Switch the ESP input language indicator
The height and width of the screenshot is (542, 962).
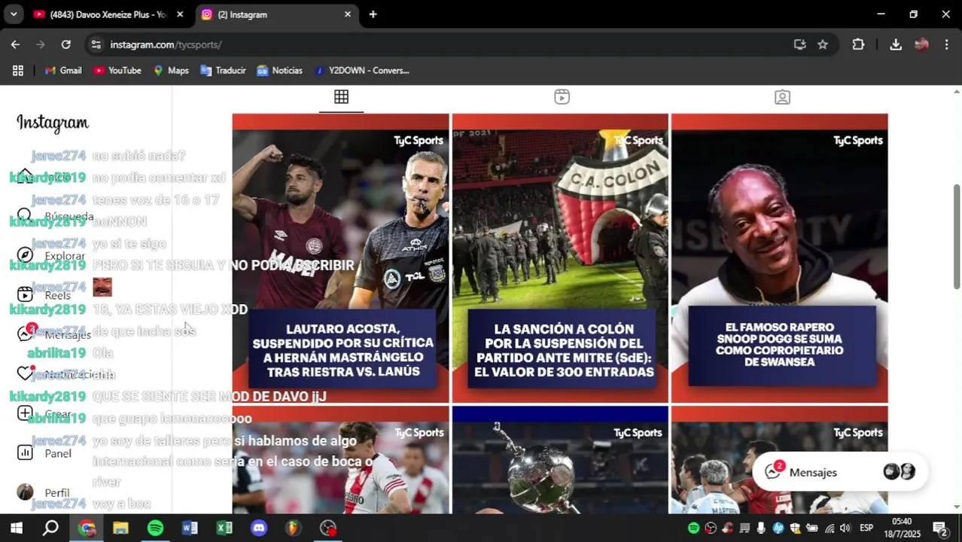[866, 528]
